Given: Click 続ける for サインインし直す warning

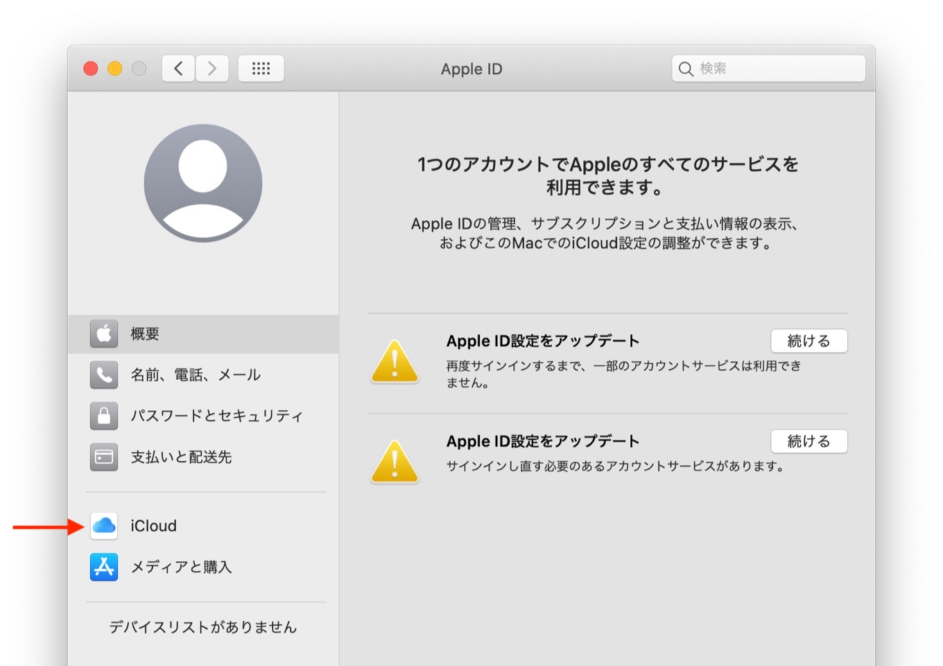Looking at the screenshot, I should [809, 441].
